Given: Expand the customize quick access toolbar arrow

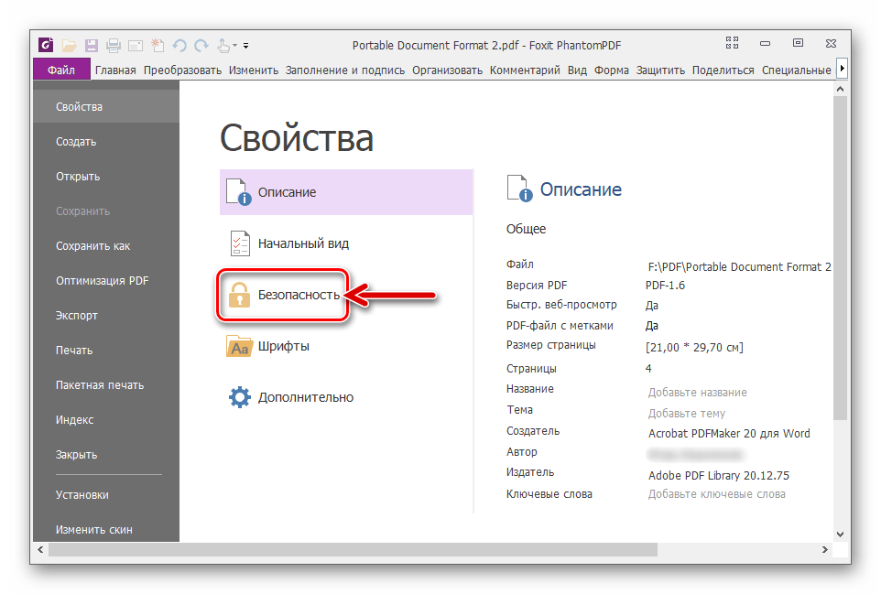Looking at the screenshot, I should (245, 46).
